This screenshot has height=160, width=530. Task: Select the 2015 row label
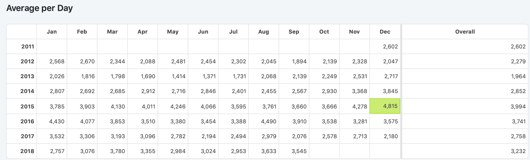(x=27, y=106)
